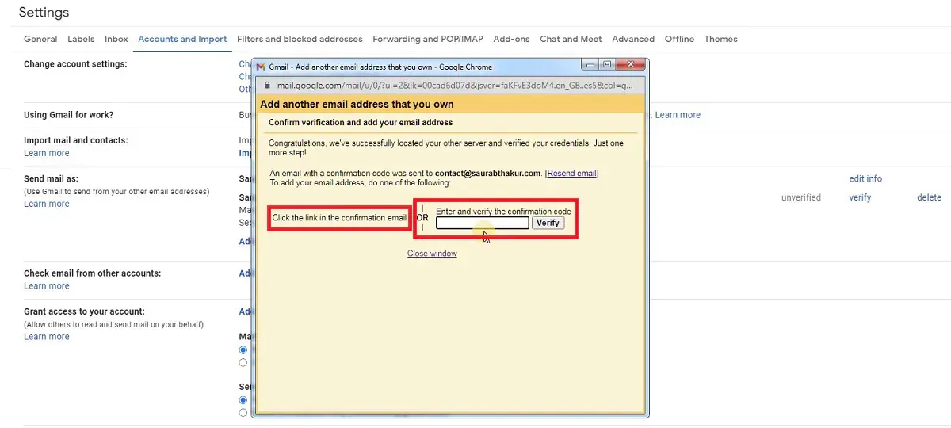Viewport: 951px width, 428px height.
Task: Click 'Send mail as:' label
Action: pyautogui.click(x=51, y=179)
